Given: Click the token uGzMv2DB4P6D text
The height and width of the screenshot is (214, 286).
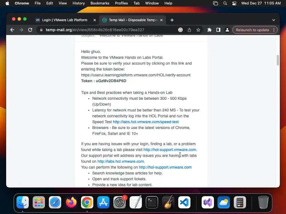Looking at the screenshot, I should pyautogui.click(x=111, y=81).
